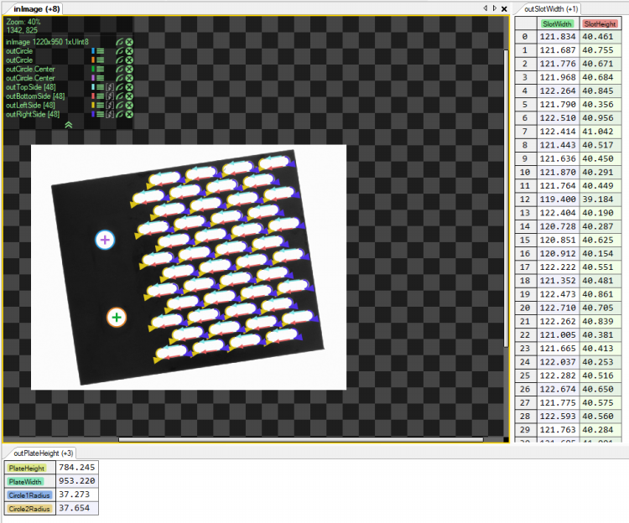Click the leaf icon for outBottomSide [48]

pos(120,96)
